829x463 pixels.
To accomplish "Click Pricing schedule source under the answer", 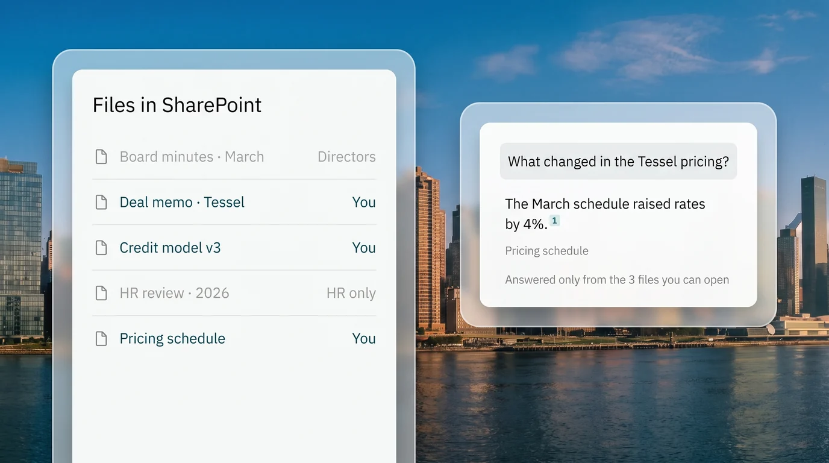I will click(546, 251).
